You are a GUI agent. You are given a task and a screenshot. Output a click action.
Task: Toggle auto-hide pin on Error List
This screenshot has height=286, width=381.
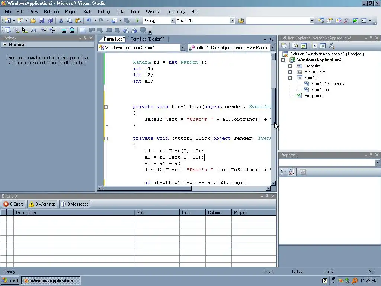point(267,196)
